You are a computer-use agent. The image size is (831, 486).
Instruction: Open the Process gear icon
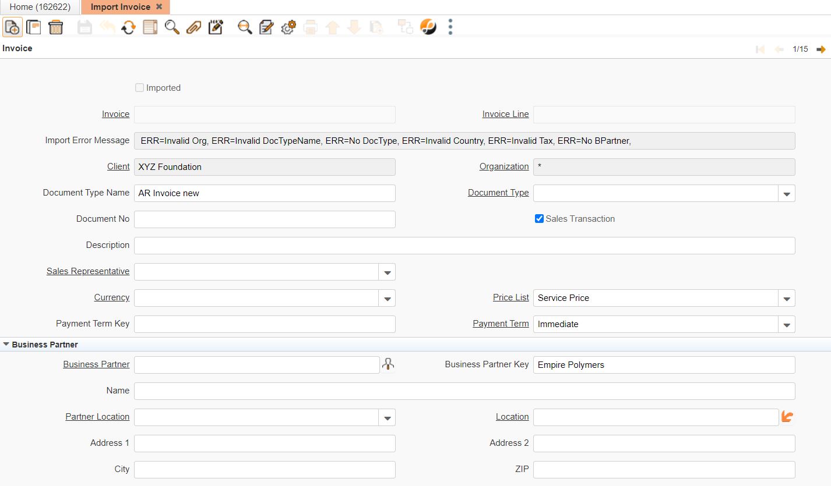pos(288,27)
